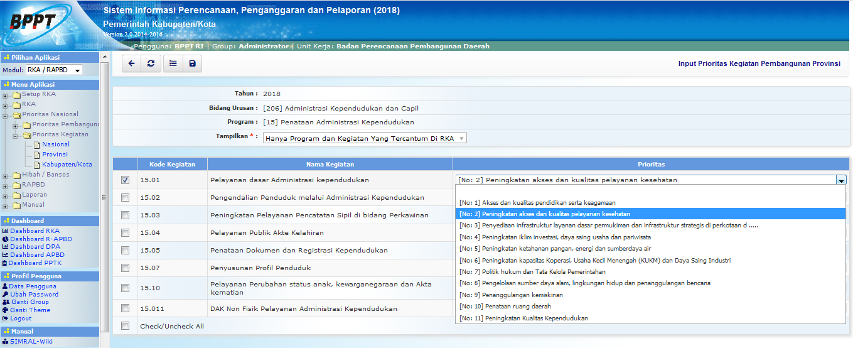Open the Tampilkan filter dropdown
This screenshot has width=853, height=348.
pyautogui.click(x=365, y=138)
